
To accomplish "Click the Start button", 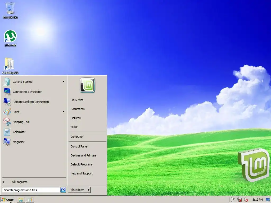I will pos(7,200).
